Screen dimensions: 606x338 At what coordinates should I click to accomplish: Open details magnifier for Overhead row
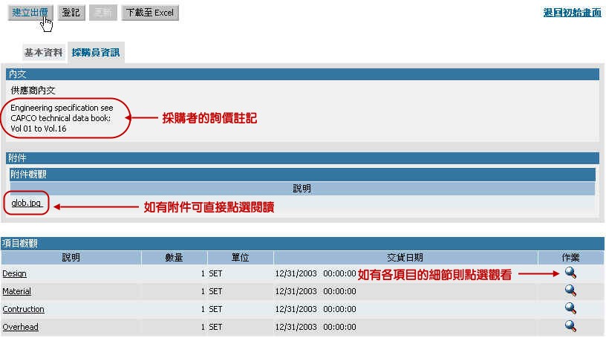tap(570, 326)
